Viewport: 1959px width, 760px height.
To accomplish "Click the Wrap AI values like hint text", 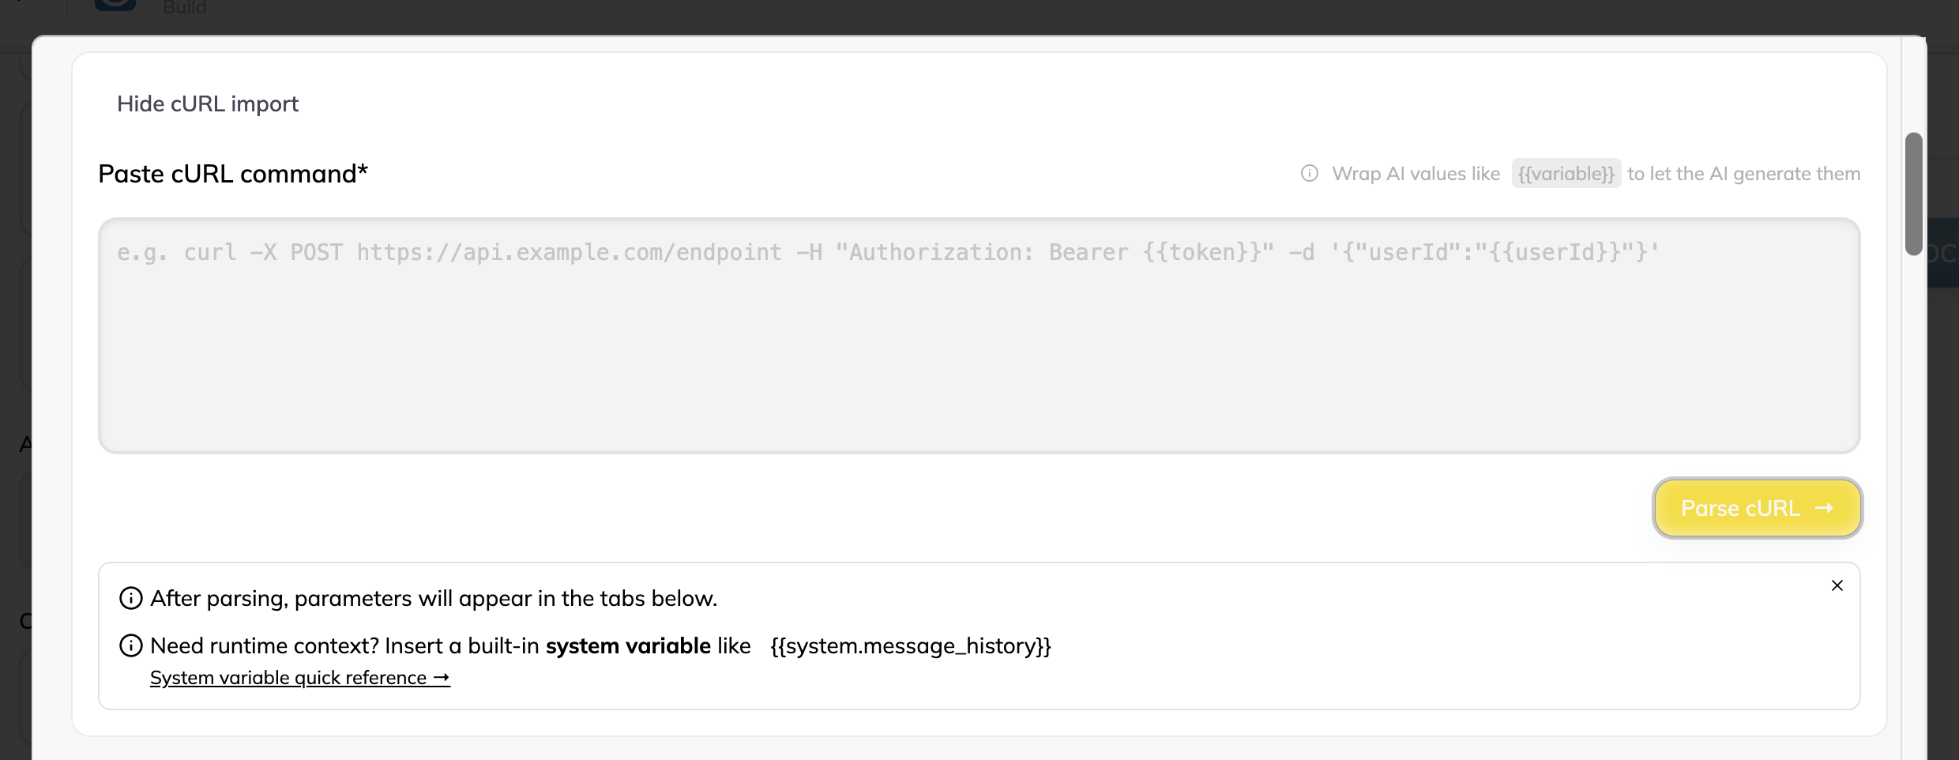I will [x=1416, y=174].
